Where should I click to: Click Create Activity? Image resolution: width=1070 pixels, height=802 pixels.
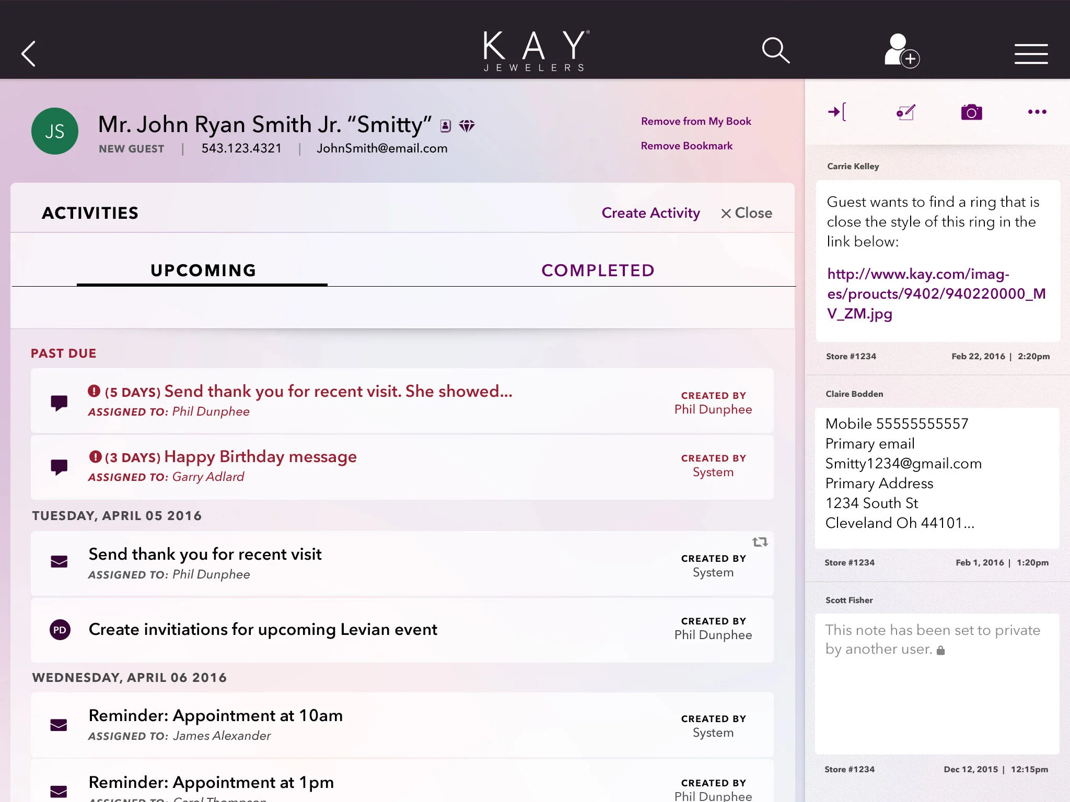(x=650, y=213)
